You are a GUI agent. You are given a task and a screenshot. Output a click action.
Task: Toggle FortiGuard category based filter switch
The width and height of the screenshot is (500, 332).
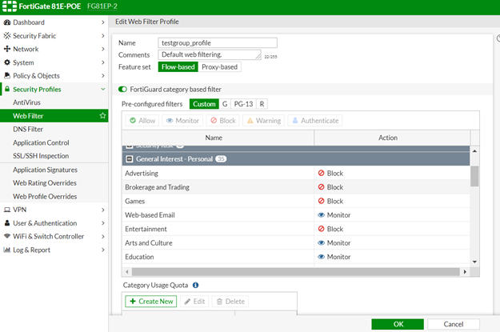[122, 90]
